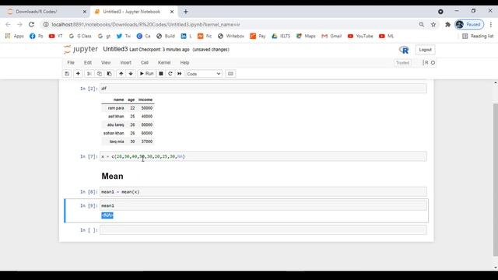This screenshot has height=280, width=498.
Task: Click the df code cell
Action: [x=263, y=88]
